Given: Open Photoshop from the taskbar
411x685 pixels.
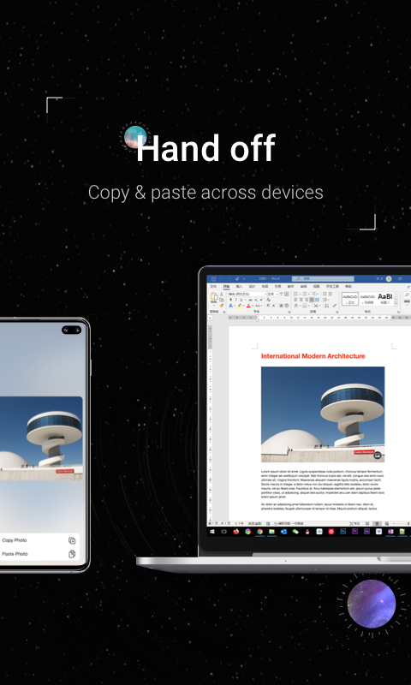Looking at the screenshot, I should point(343,532).
